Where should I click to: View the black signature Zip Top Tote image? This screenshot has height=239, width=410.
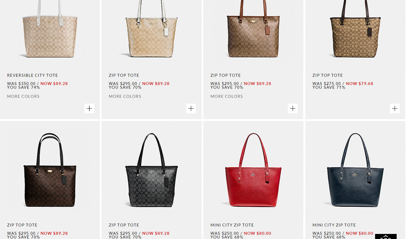tap(151, 170)
